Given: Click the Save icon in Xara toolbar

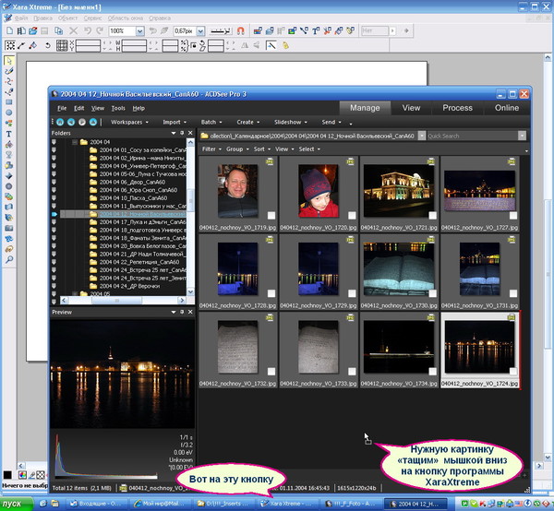Looking at the screenshot, I should pos(44,31).
